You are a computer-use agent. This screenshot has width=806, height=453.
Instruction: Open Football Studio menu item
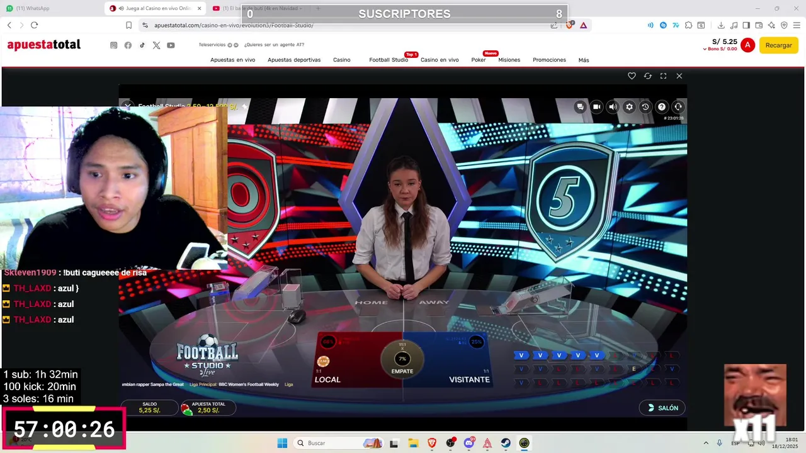coord(389,60)
